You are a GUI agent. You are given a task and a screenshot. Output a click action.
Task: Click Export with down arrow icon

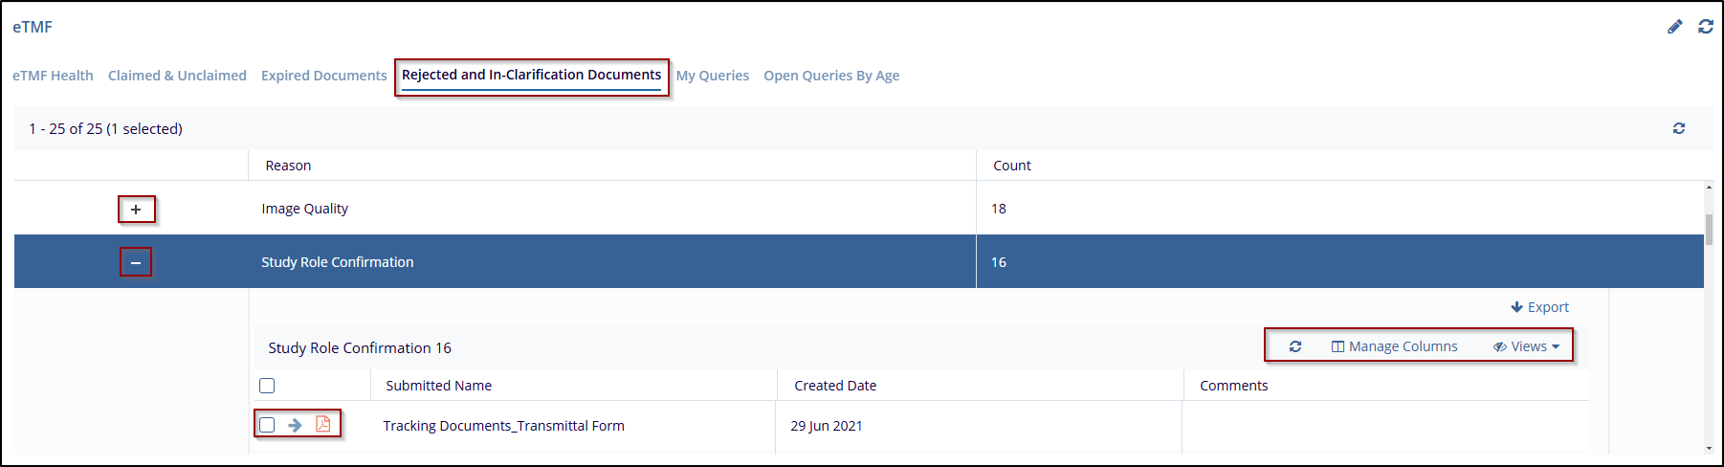tap(1539, 307)
